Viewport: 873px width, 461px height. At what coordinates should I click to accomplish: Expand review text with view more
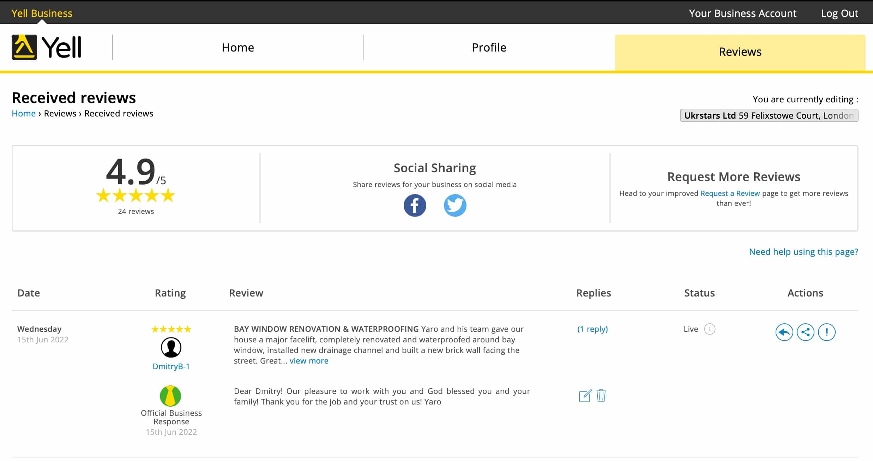[309, 361]
